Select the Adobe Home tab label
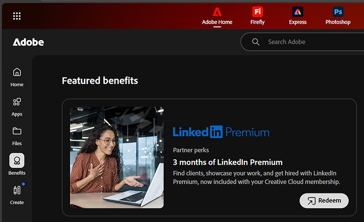The width and height of the screenshot is (364, 222). 217,22
